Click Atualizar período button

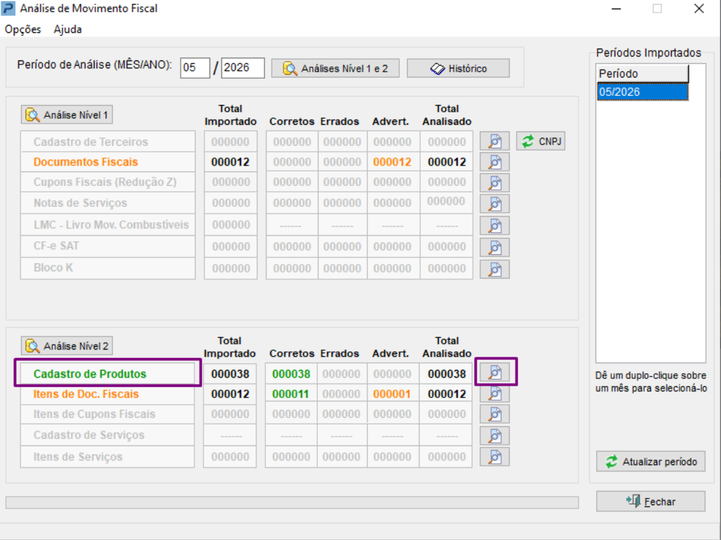pos(651,461)
